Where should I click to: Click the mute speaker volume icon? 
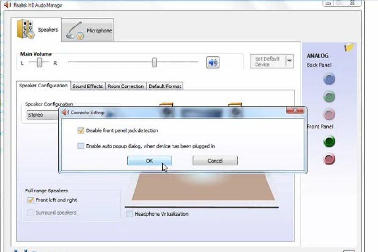213,62
